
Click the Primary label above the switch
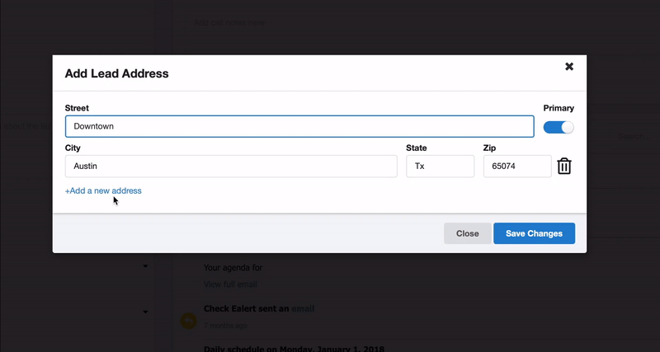[559, 108]
